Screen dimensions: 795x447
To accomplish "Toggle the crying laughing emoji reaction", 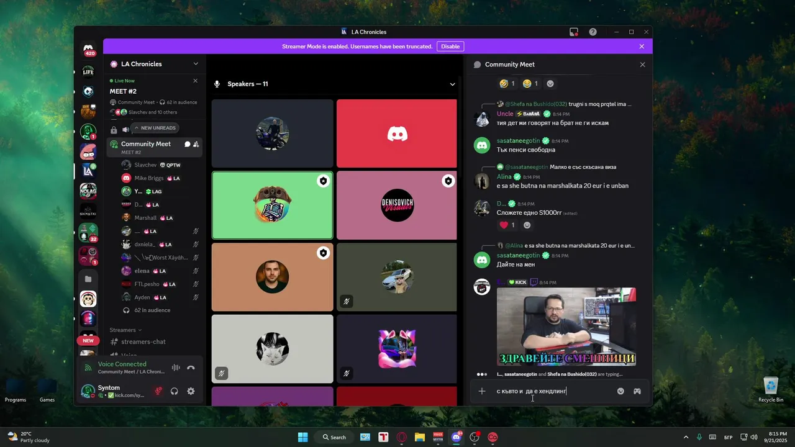I will (x=530, y=83).
